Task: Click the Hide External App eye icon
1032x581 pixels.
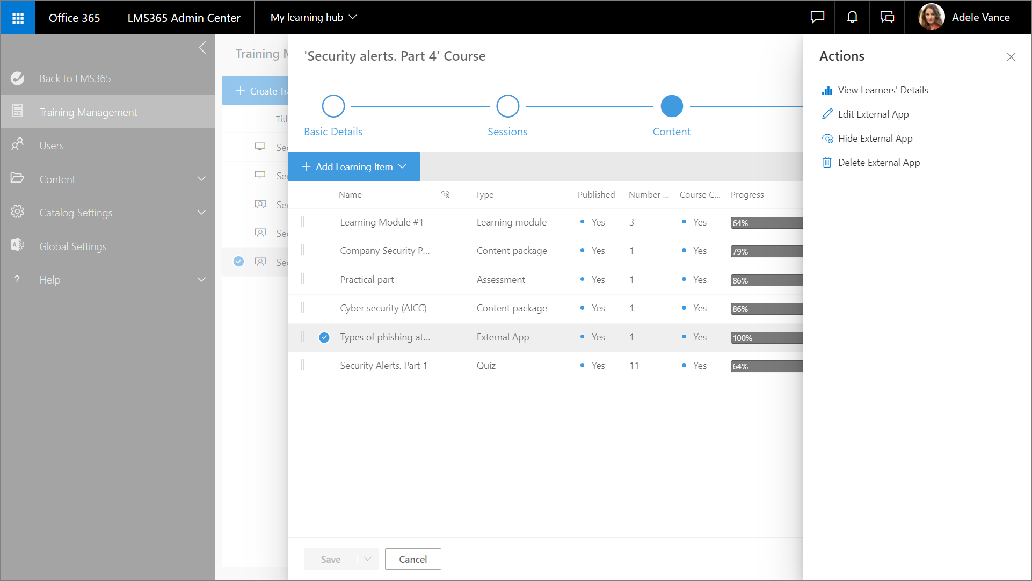Action: 827,139
